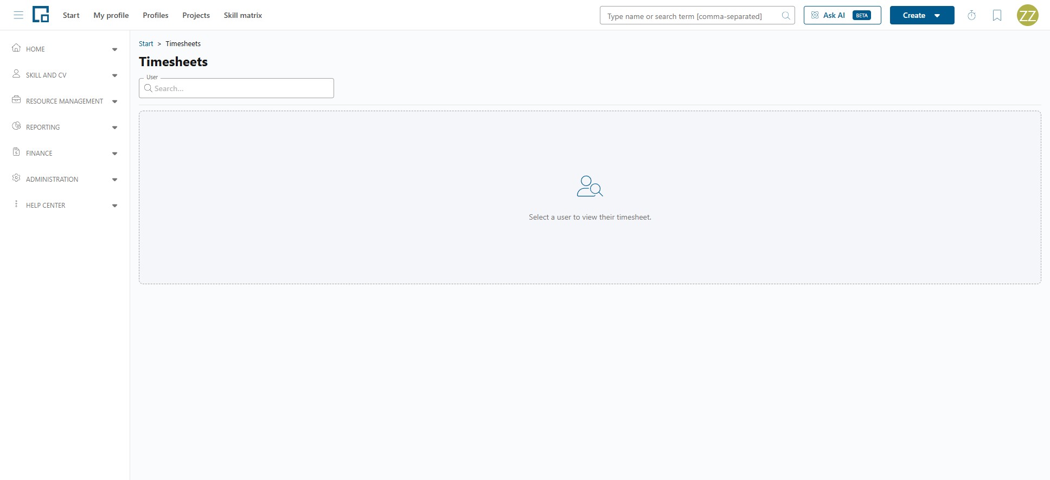This screenshot has height=480, width=1050.
Task: Click 'Select a user to view their timesheet.' text
Action: (590, 217)
